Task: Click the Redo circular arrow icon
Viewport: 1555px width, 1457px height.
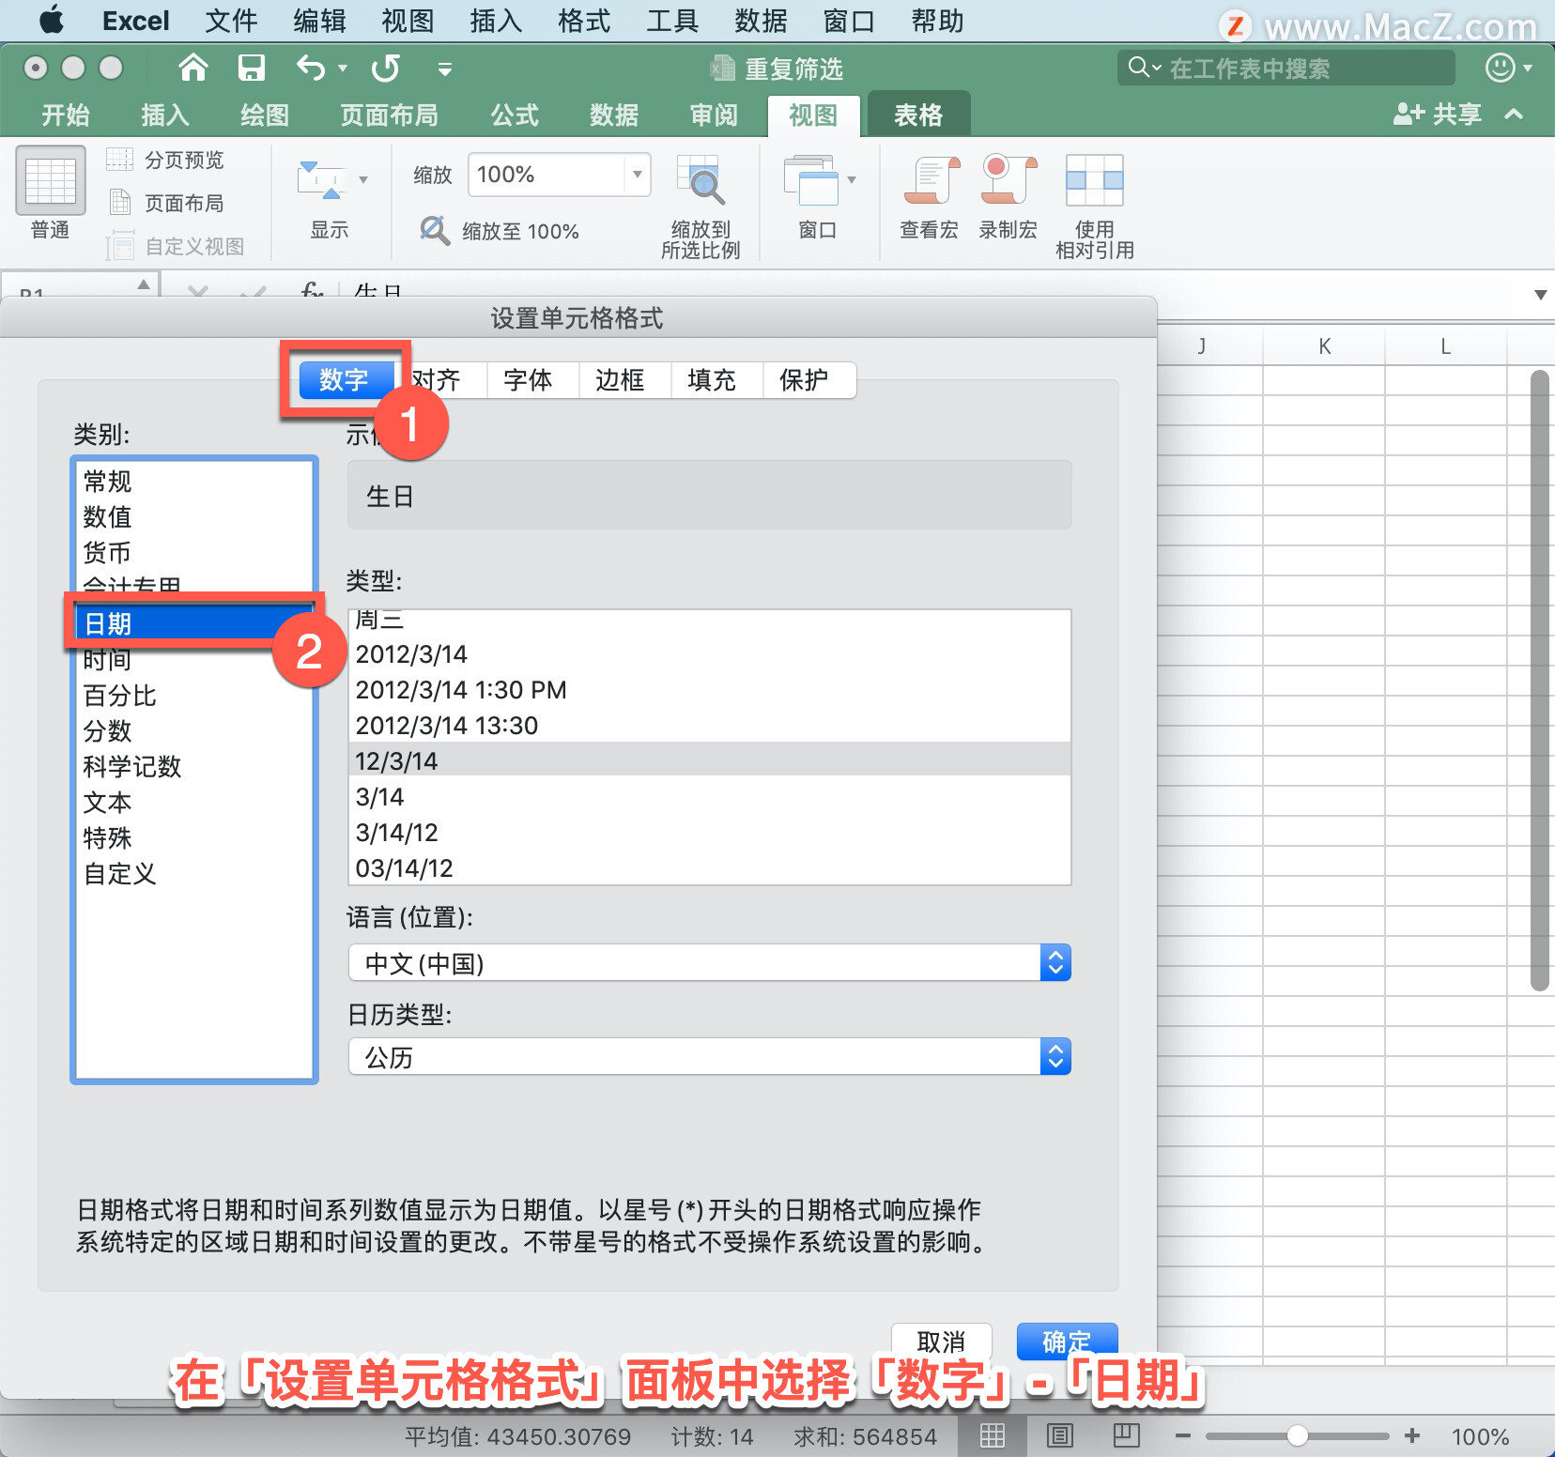Action: point(385,68)
